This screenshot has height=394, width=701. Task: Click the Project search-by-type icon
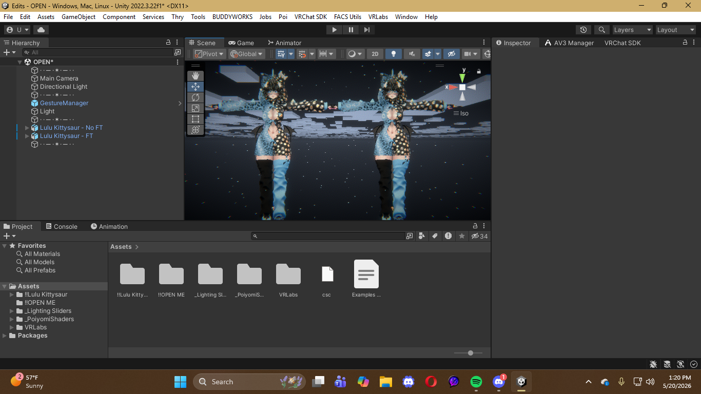pos(422,236)
